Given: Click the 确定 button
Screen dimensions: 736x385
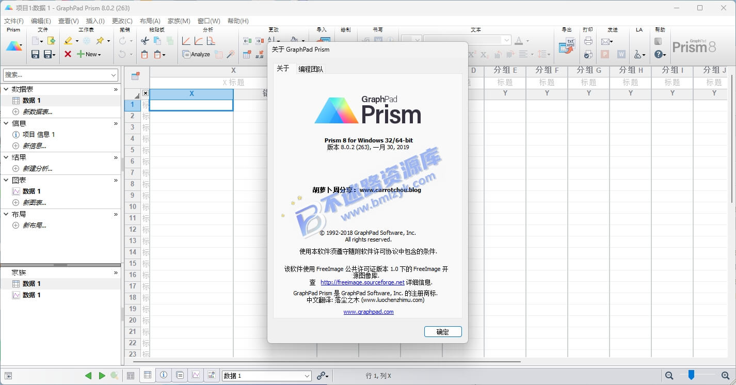Looking at the screenshot, I should [443, 332].
